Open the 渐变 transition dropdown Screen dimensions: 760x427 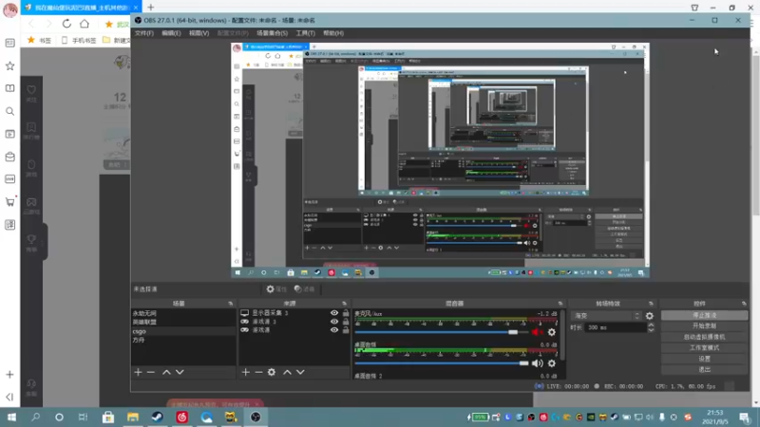point(607,316)
